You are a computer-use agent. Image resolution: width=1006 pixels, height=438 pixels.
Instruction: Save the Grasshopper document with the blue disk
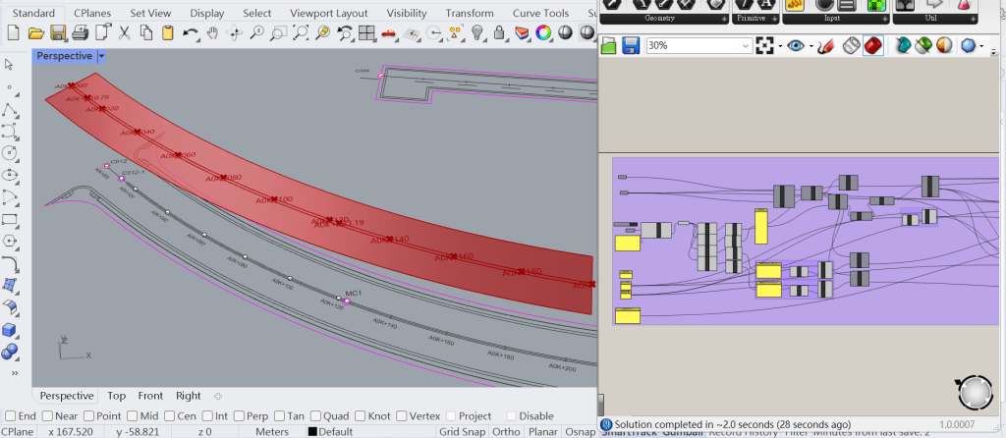click(630, 45)
